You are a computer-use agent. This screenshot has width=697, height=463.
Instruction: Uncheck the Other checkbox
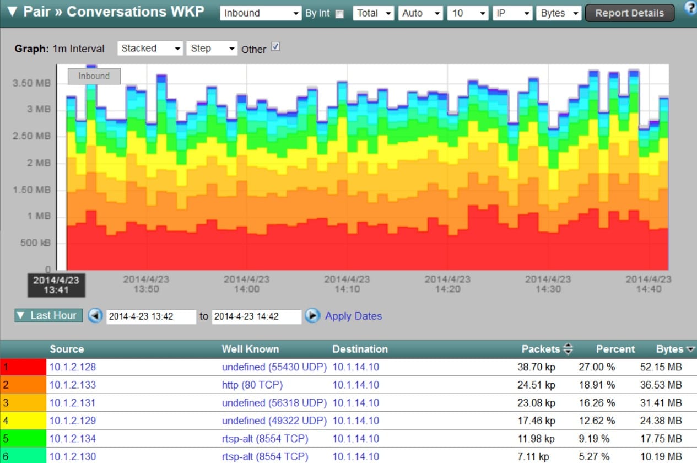[275, 47]
